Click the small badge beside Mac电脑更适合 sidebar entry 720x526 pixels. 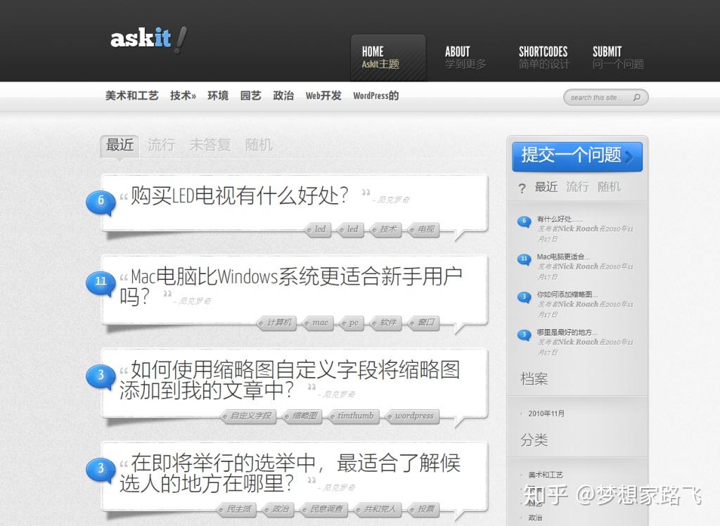(x=523, y=259)
